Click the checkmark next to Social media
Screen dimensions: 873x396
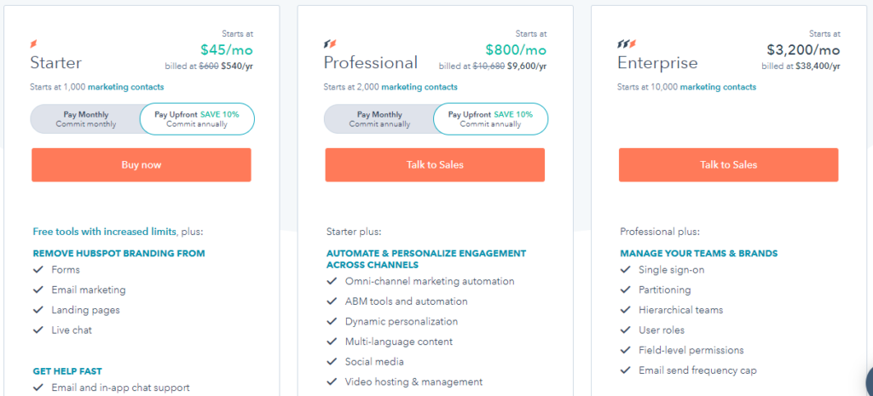(332, 362)
